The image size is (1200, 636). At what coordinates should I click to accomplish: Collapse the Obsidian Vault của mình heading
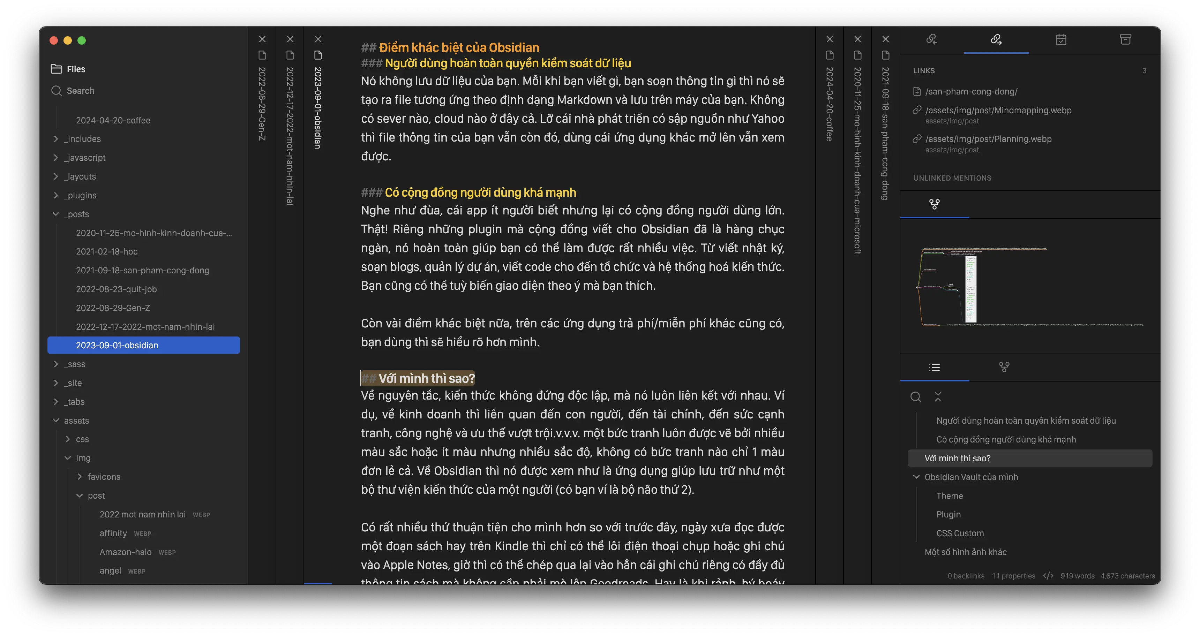pos(916,477)
